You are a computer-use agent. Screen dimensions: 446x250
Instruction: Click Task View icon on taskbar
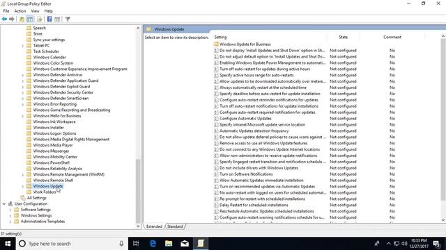click(x=136, y=244)
